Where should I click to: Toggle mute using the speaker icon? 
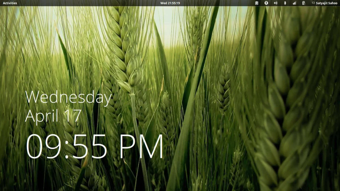click(x=275, y=3)
